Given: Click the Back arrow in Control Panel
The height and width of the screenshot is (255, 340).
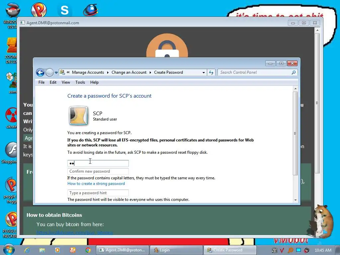Looking at the screenshot, I should (40, 72).
